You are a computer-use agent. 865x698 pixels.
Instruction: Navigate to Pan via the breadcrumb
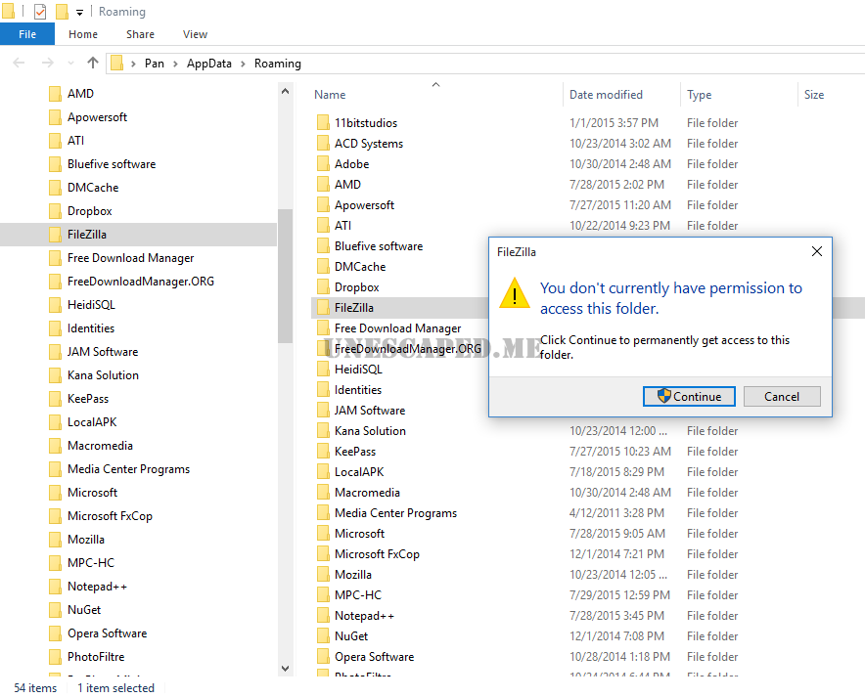point(154,63)
